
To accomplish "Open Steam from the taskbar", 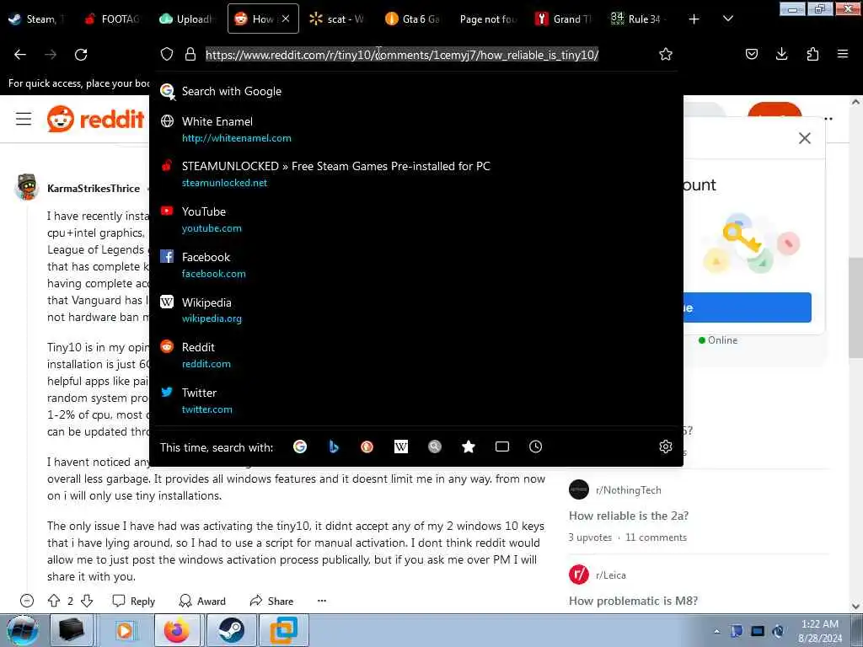I will tap(231, 630).
